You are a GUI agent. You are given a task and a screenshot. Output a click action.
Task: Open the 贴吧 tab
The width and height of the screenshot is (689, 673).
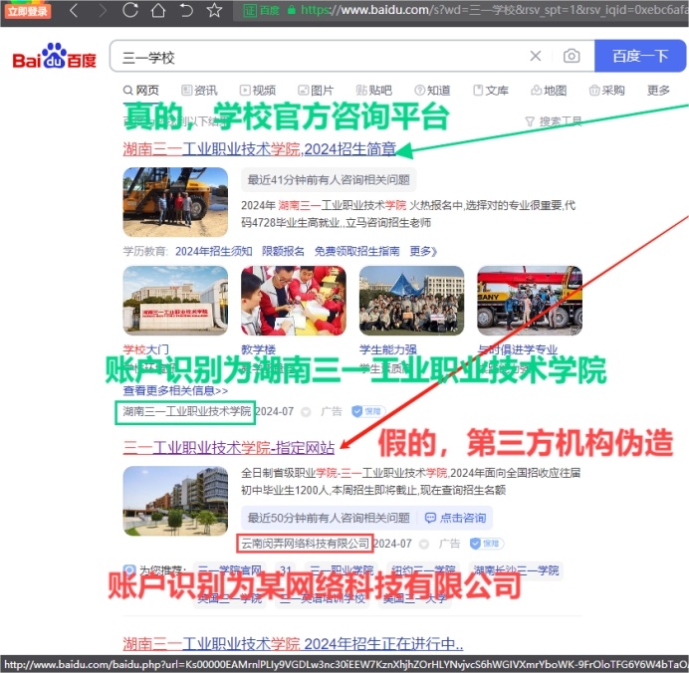click(x=374, y=91)
